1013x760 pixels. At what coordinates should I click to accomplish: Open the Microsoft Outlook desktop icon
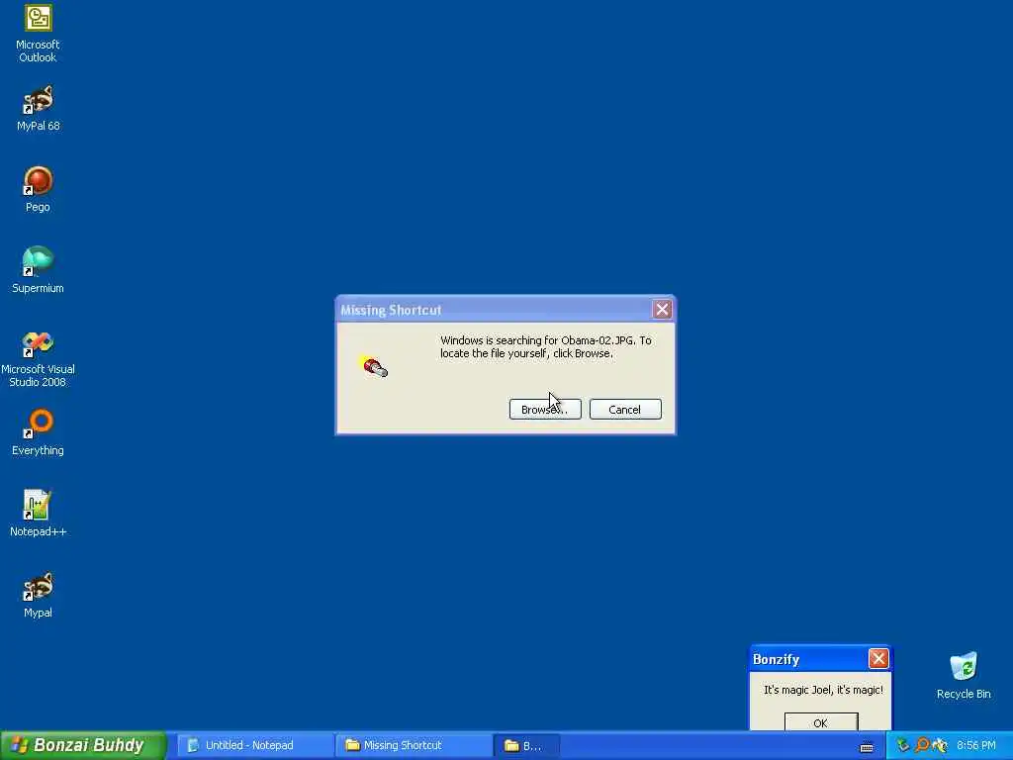tap(39, 34)
